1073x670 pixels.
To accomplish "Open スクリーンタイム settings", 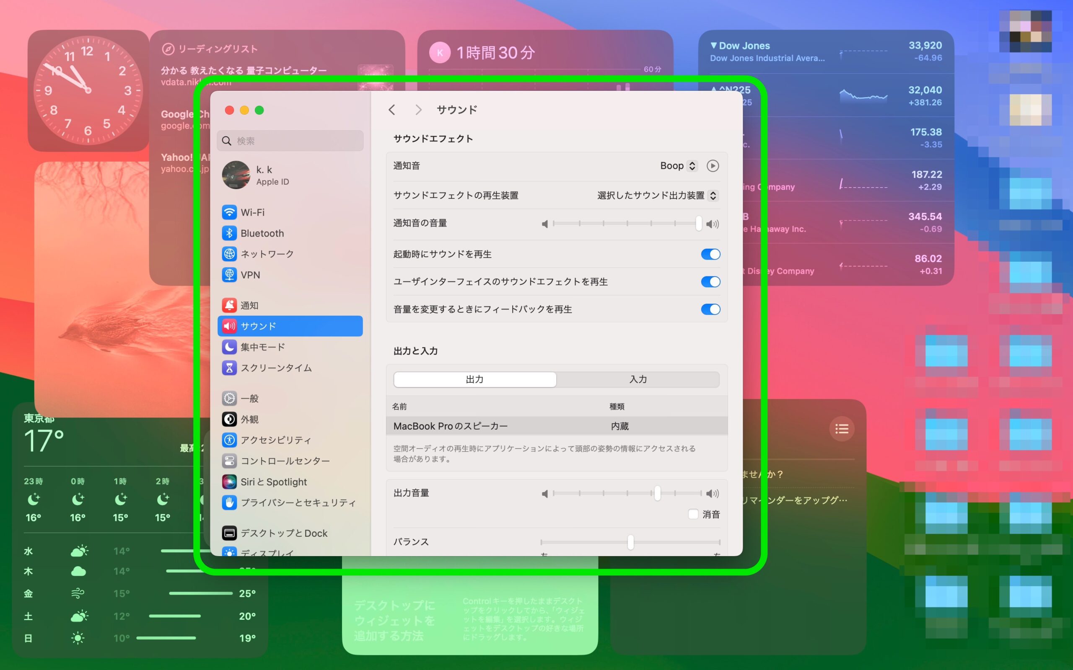I will (290, 368).
